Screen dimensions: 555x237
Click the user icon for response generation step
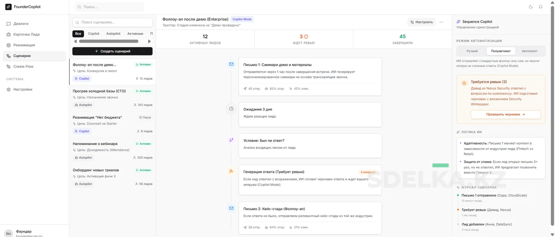point(231,171)
